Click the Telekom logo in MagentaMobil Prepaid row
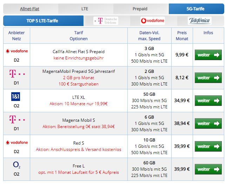The height and width of the screenshot is (184, 226). (x=16, y=74)
